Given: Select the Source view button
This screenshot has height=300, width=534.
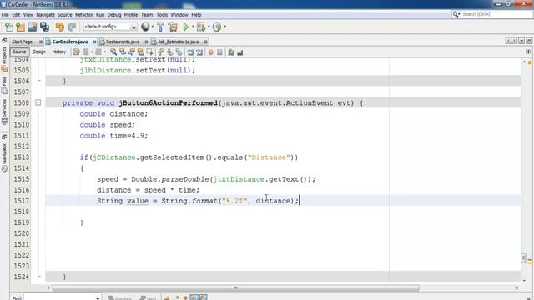Looking at the screenshot, I should 19,52.
